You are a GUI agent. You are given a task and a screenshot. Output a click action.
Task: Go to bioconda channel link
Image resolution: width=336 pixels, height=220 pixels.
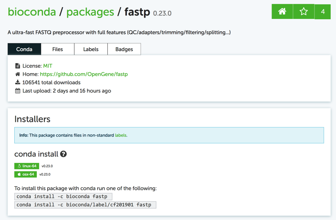pyautogui.click(x=32, y=12)
